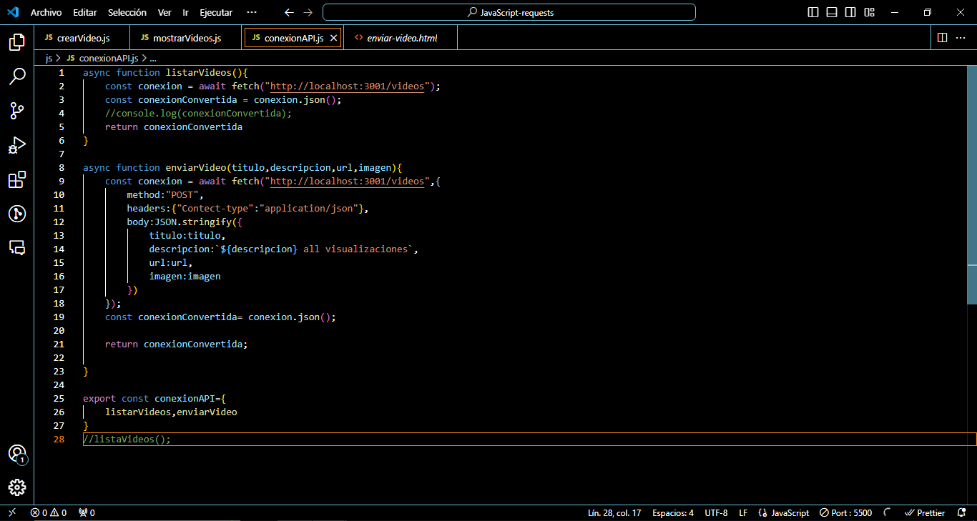Open the Archivo menu
The width and height of the screenshot is (977, 521).
[46, 12]
